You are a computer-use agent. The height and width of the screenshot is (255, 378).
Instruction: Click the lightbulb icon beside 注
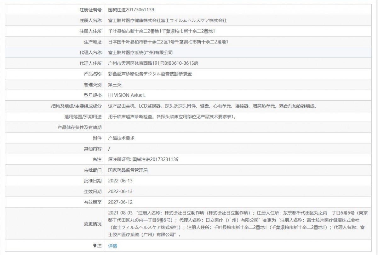point(95,246)
